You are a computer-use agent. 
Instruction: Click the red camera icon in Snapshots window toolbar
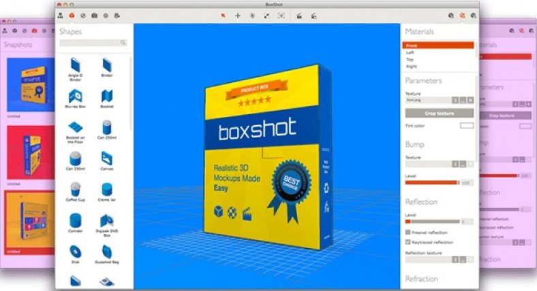tap(34, 31)
